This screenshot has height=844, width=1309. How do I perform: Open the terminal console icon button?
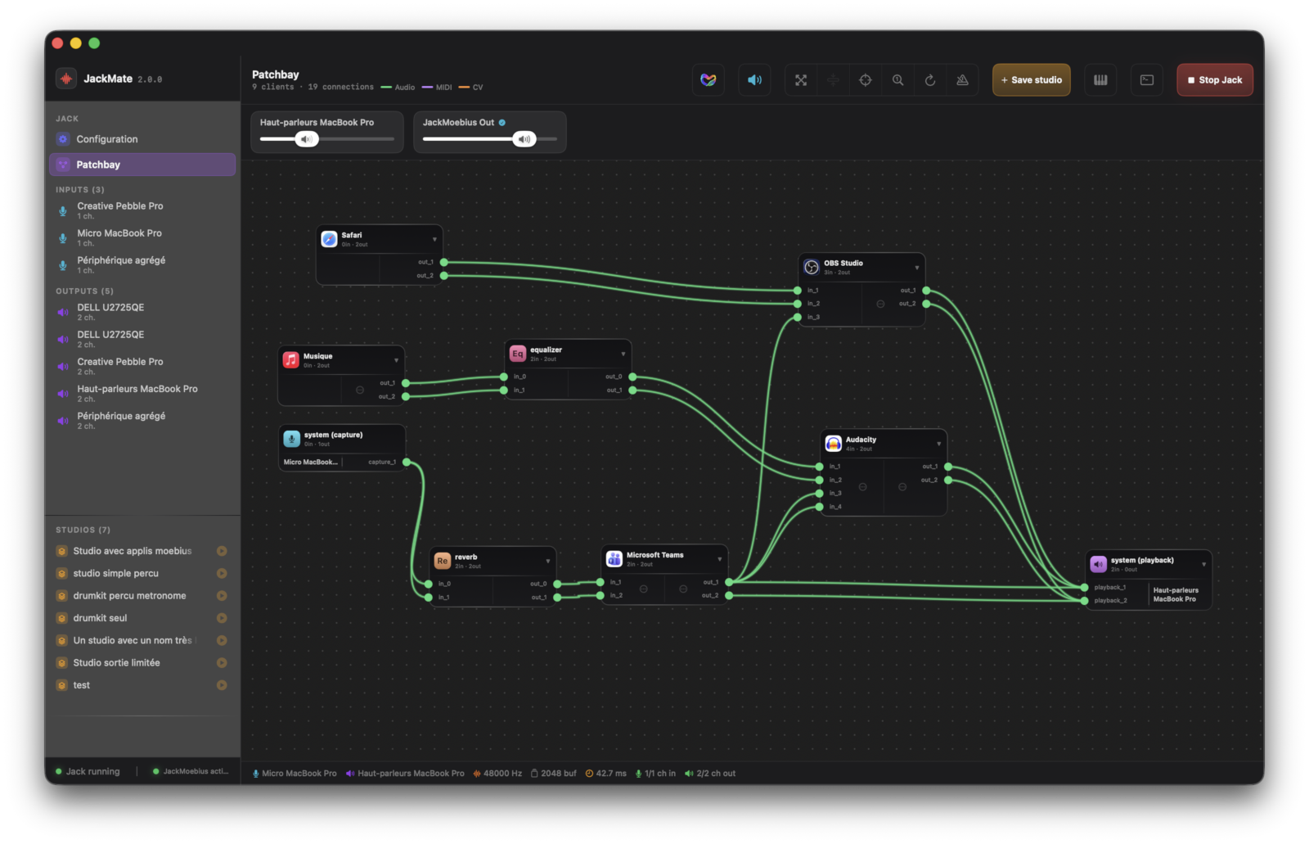coord(1147,80)
